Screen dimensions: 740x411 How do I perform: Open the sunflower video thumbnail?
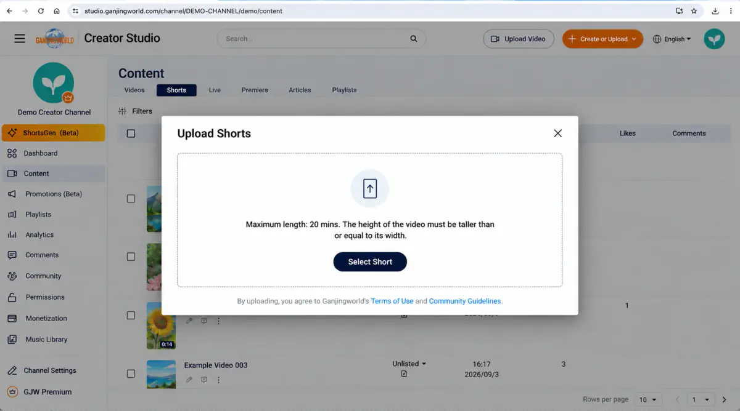(161, 325)
